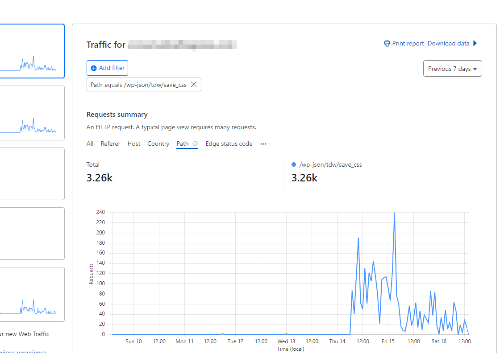500x353 pixels.
Task: Open the three-dots more dimensions menu
Action: pos(263,144)
